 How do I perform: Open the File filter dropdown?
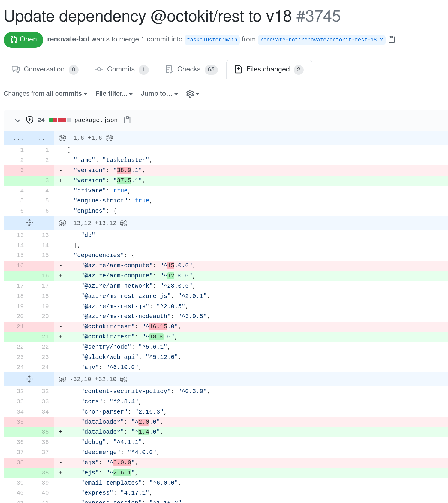pyautogui.click(x=114, y=94)
